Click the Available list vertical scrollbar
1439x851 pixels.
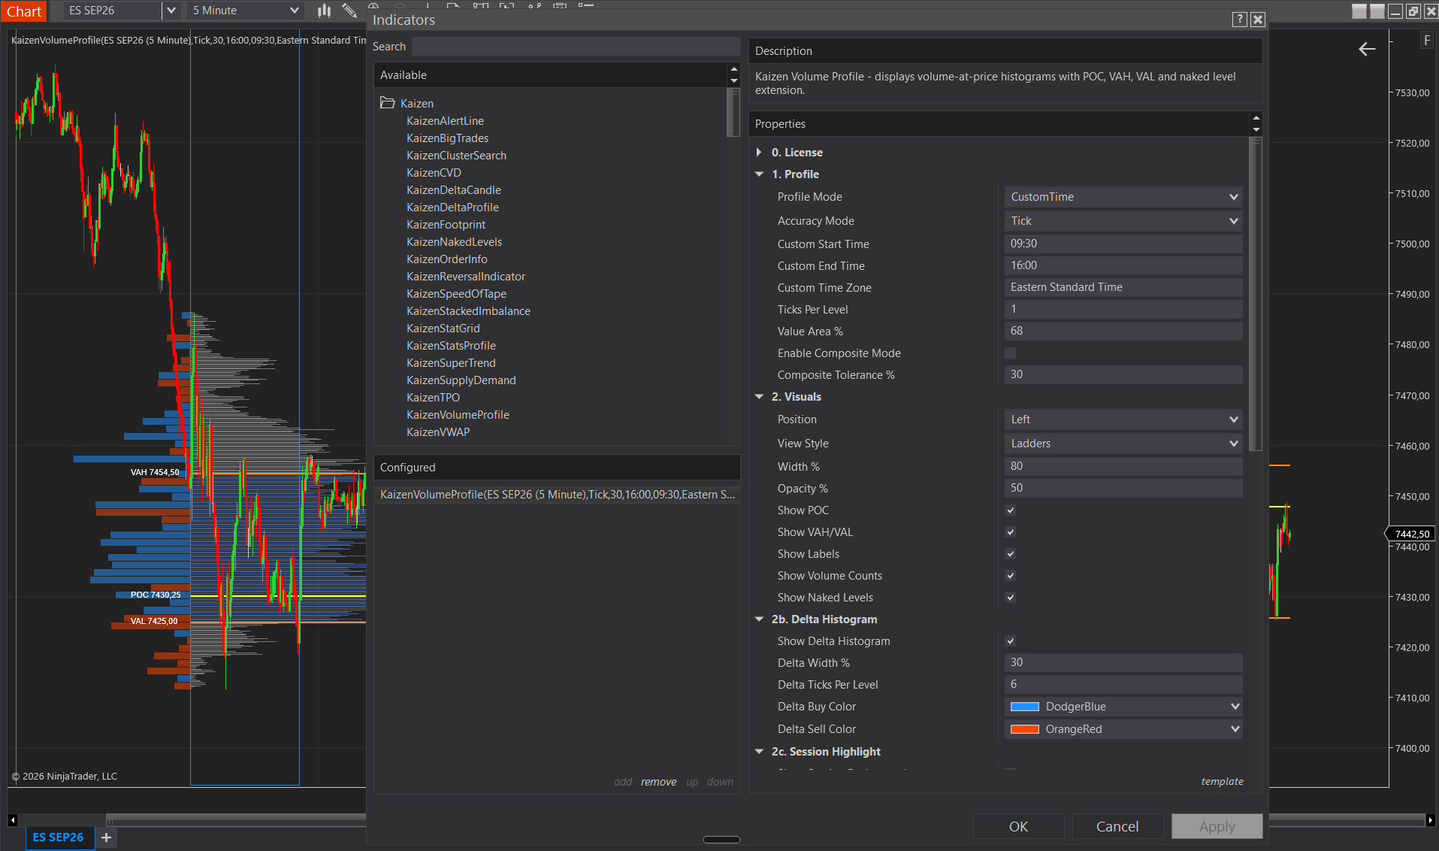coord(733,113)
